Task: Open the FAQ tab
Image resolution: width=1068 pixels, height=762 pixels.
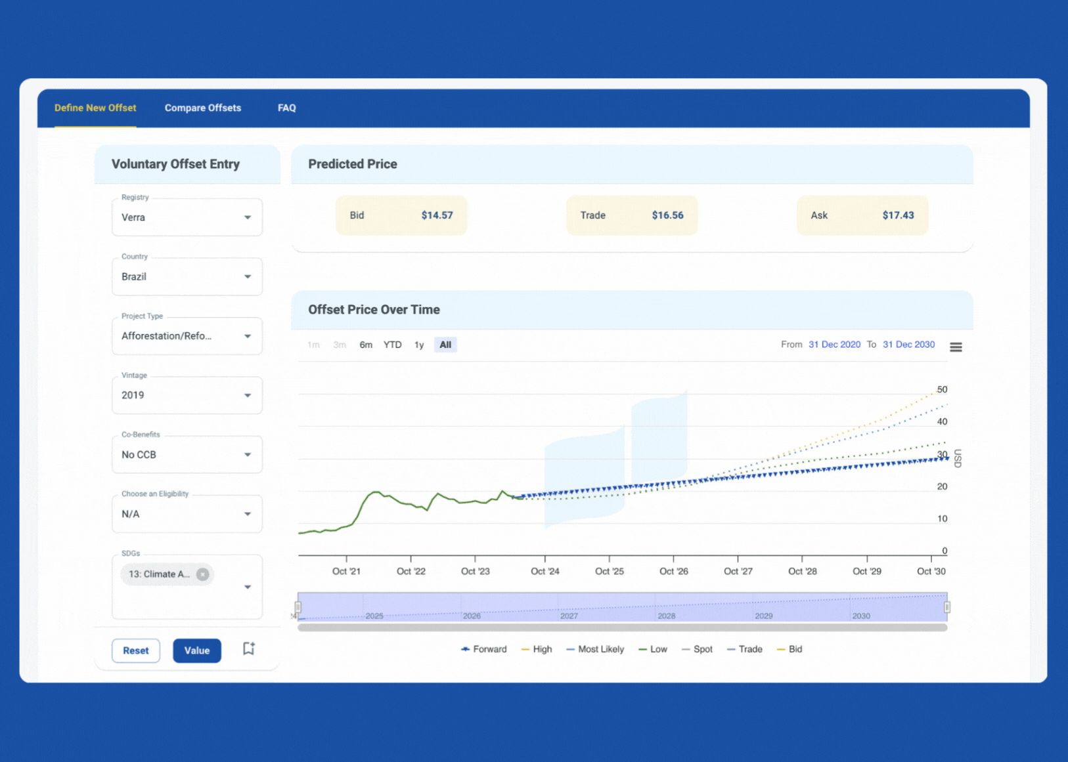Action: coord(287,108)
